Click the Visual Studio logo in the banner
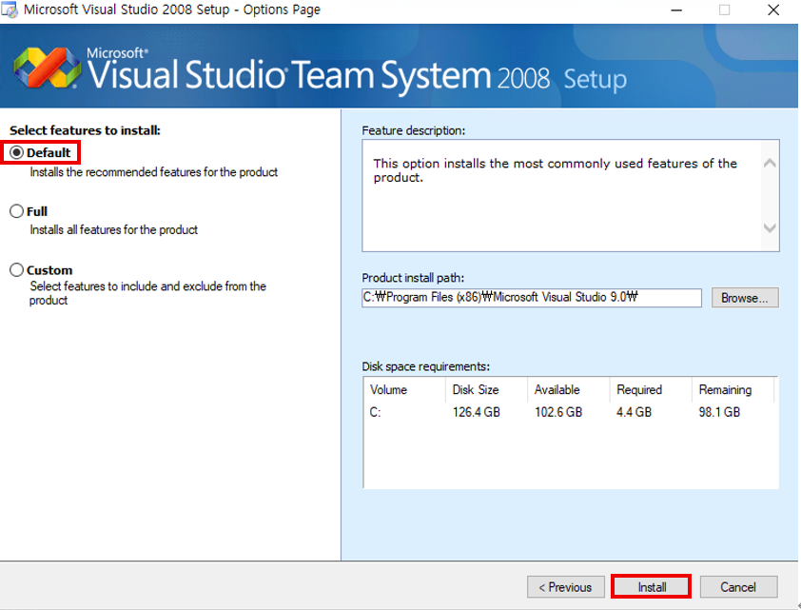Screen dimensions: 801x610 coord(47,69)
